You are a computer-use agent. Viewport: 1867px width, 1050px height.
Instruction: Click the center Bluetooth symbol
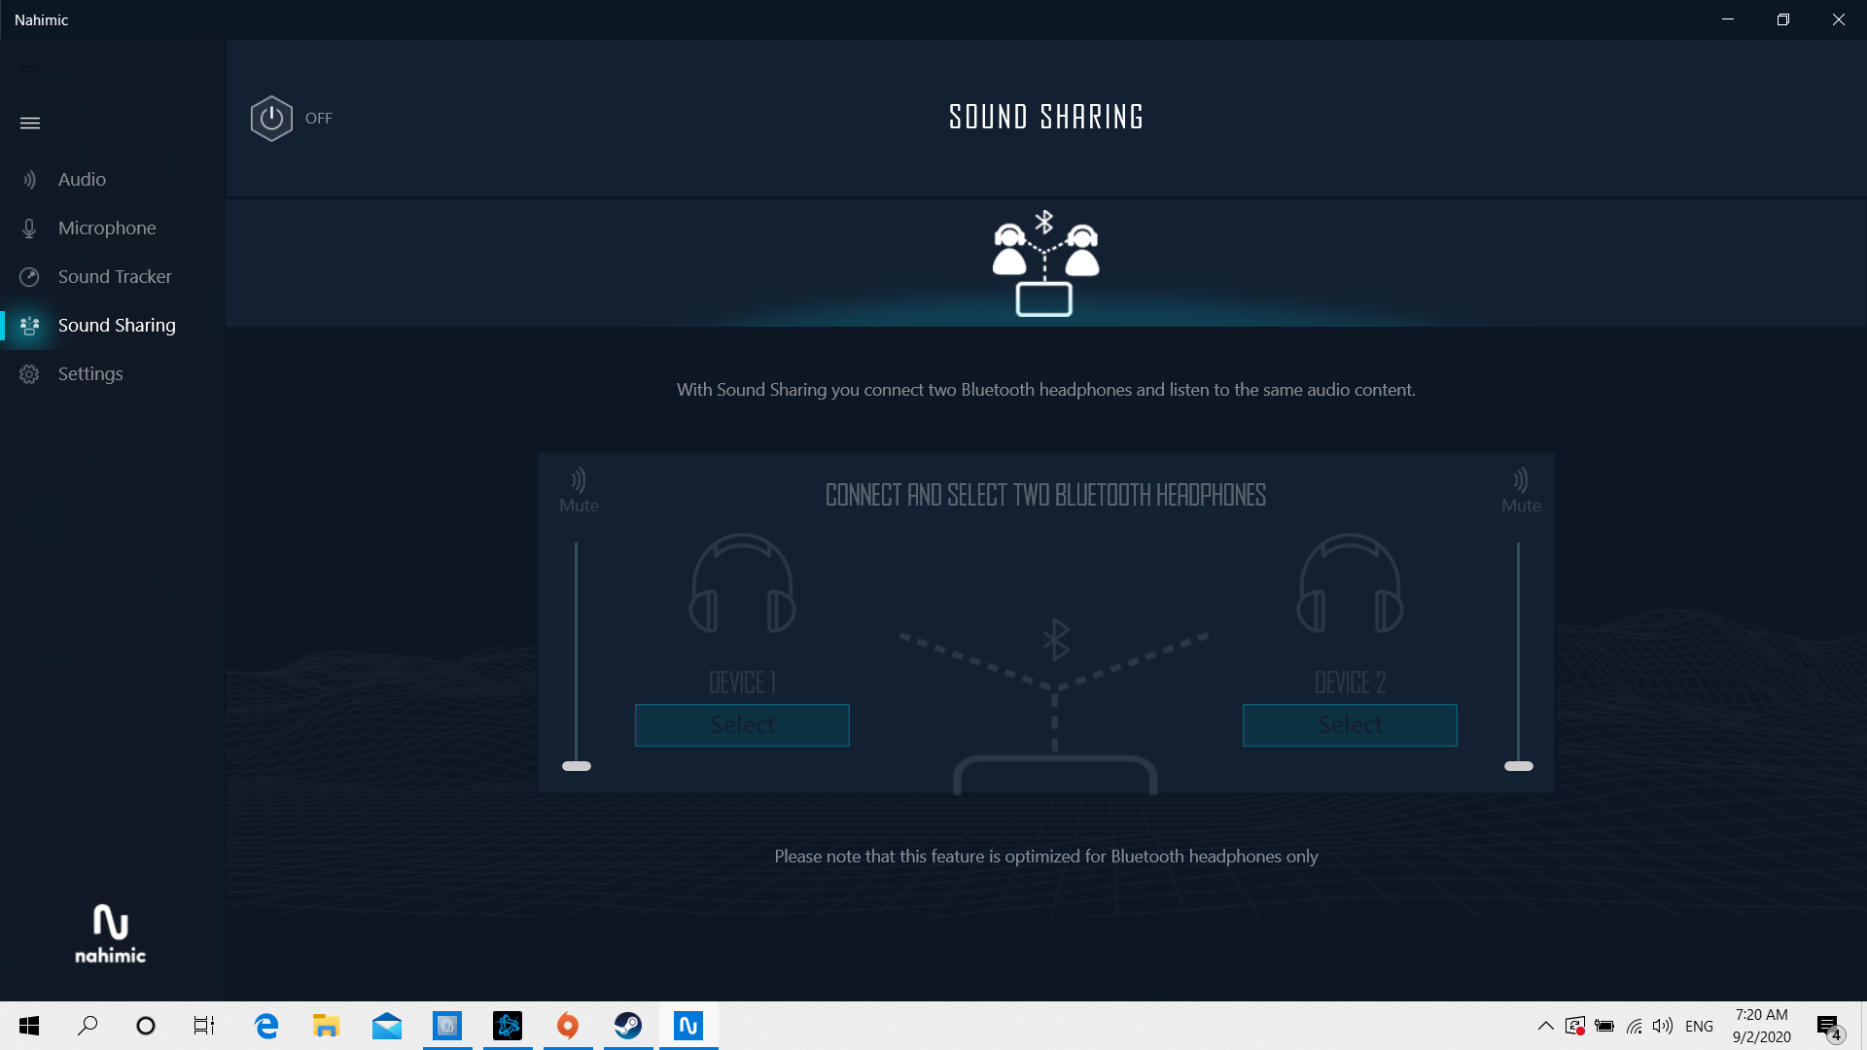pos(1056,640)
